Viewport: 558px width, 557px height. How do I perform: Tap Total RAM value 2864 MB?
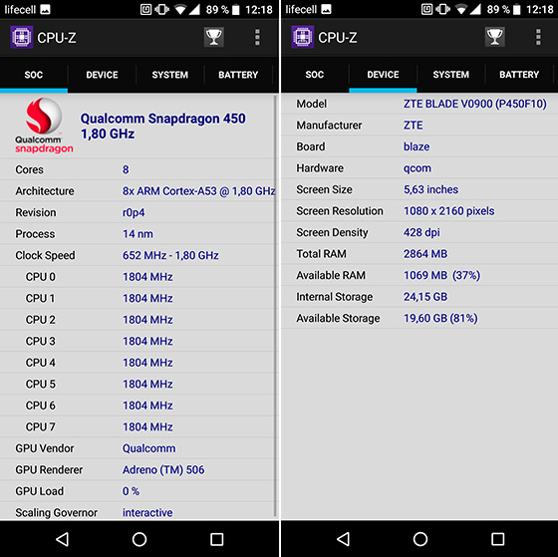click(425, 253)
